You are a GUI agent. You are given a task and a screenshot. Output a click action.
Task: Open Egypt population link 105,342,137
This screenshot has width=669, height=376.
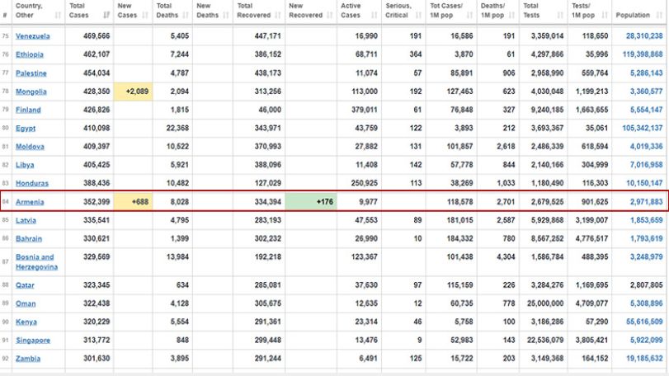click(643, 128)
